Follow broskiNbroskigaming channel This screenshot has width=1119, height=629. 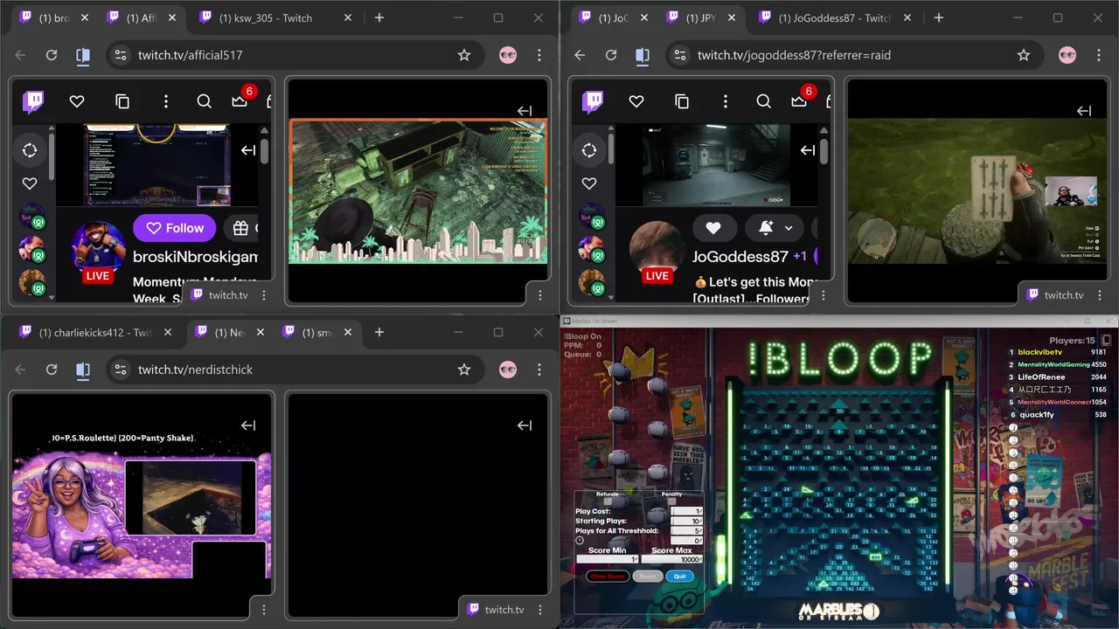[174, 228]
